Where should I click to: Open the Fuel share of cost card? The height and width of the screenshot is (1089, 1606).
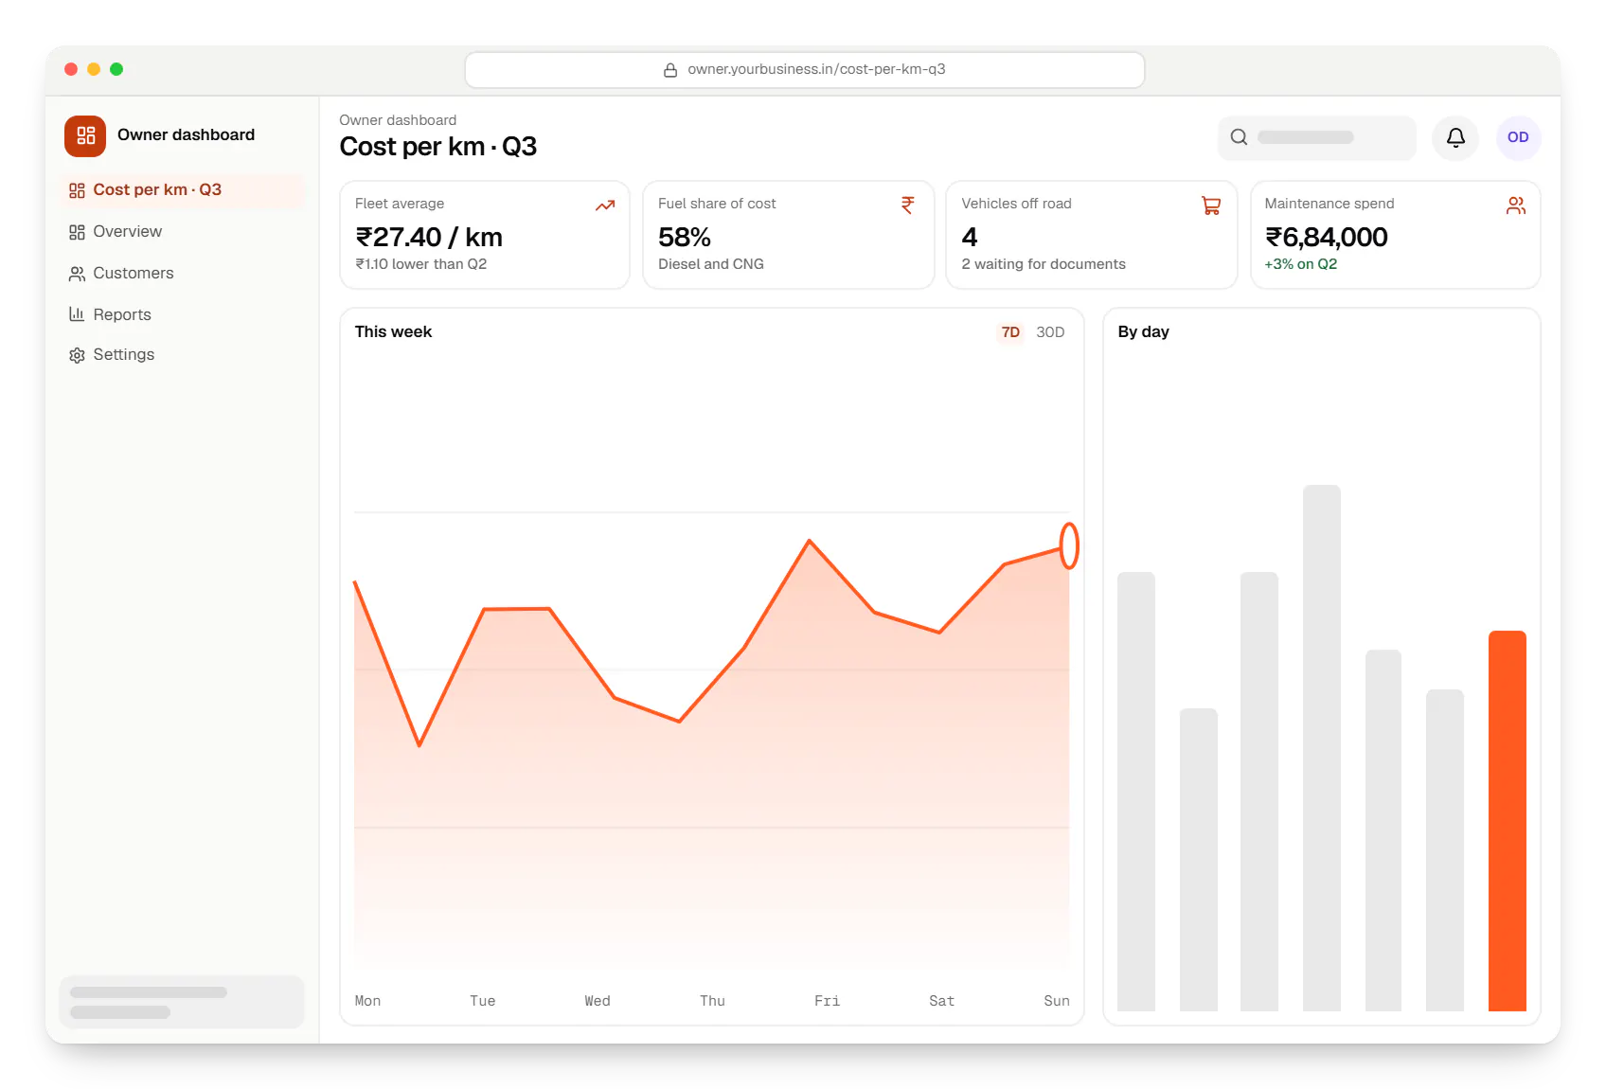pos(788,235)
